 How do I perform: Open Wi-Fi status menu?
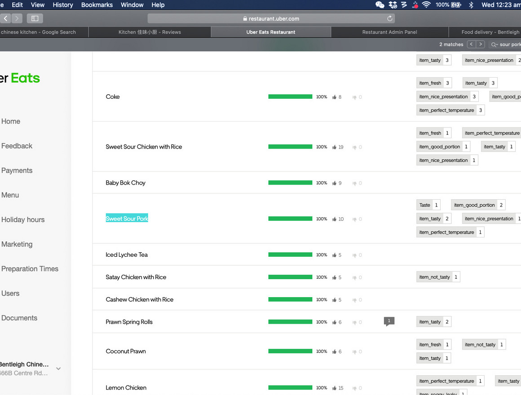[x=426, y=4]
